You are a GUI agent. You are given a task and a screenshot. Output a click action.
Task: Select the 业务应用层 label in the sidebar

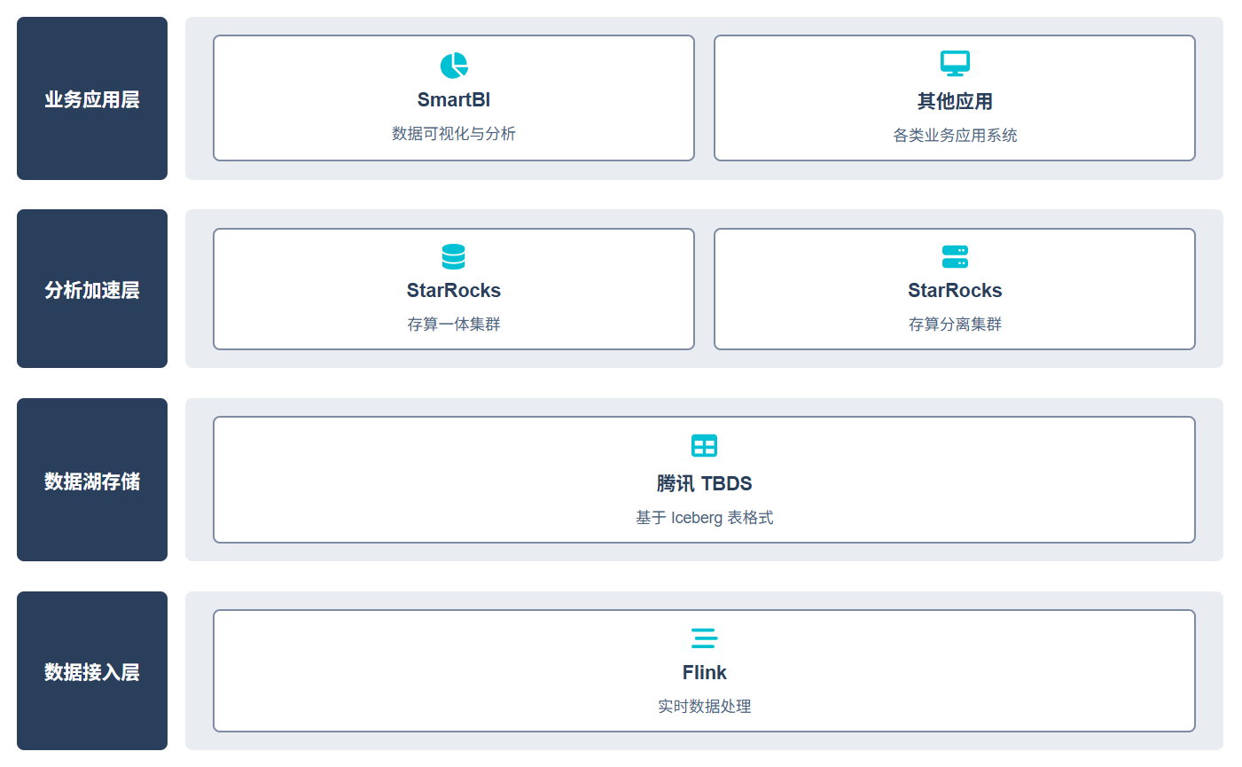coord(91,98)
